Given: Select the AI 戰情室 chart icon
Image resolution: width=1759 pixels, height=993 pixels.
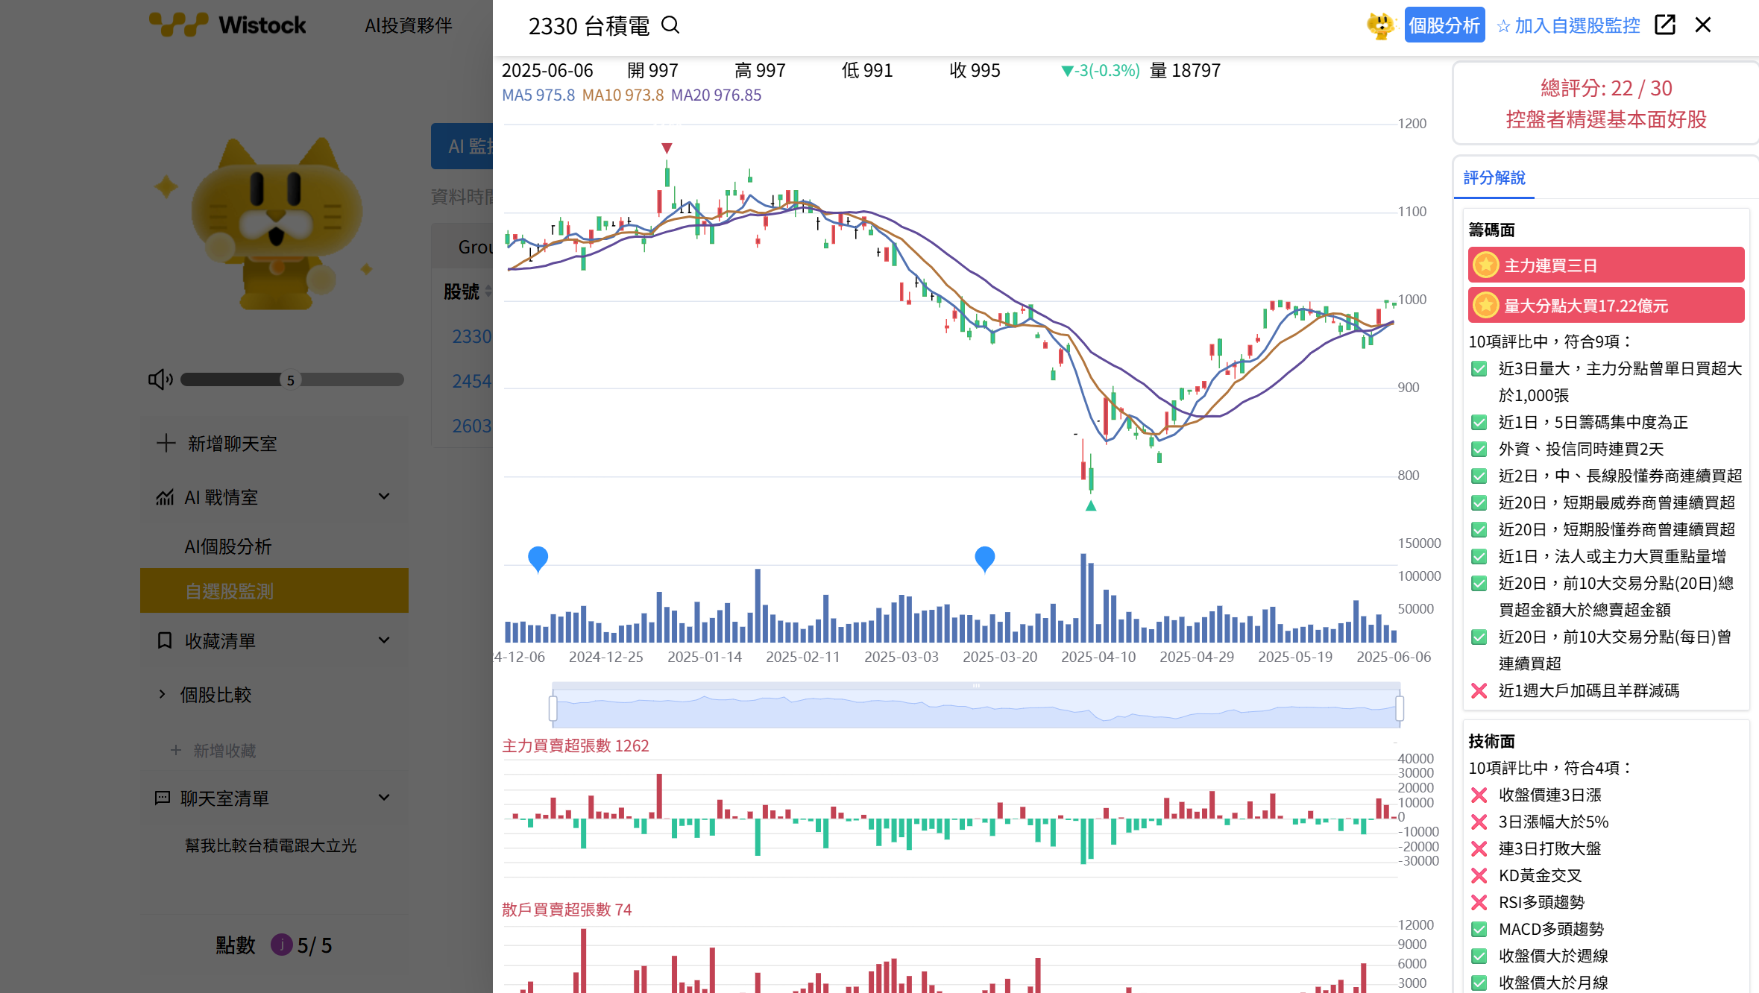Looking at the screenshot, I should tap(166, 497).
